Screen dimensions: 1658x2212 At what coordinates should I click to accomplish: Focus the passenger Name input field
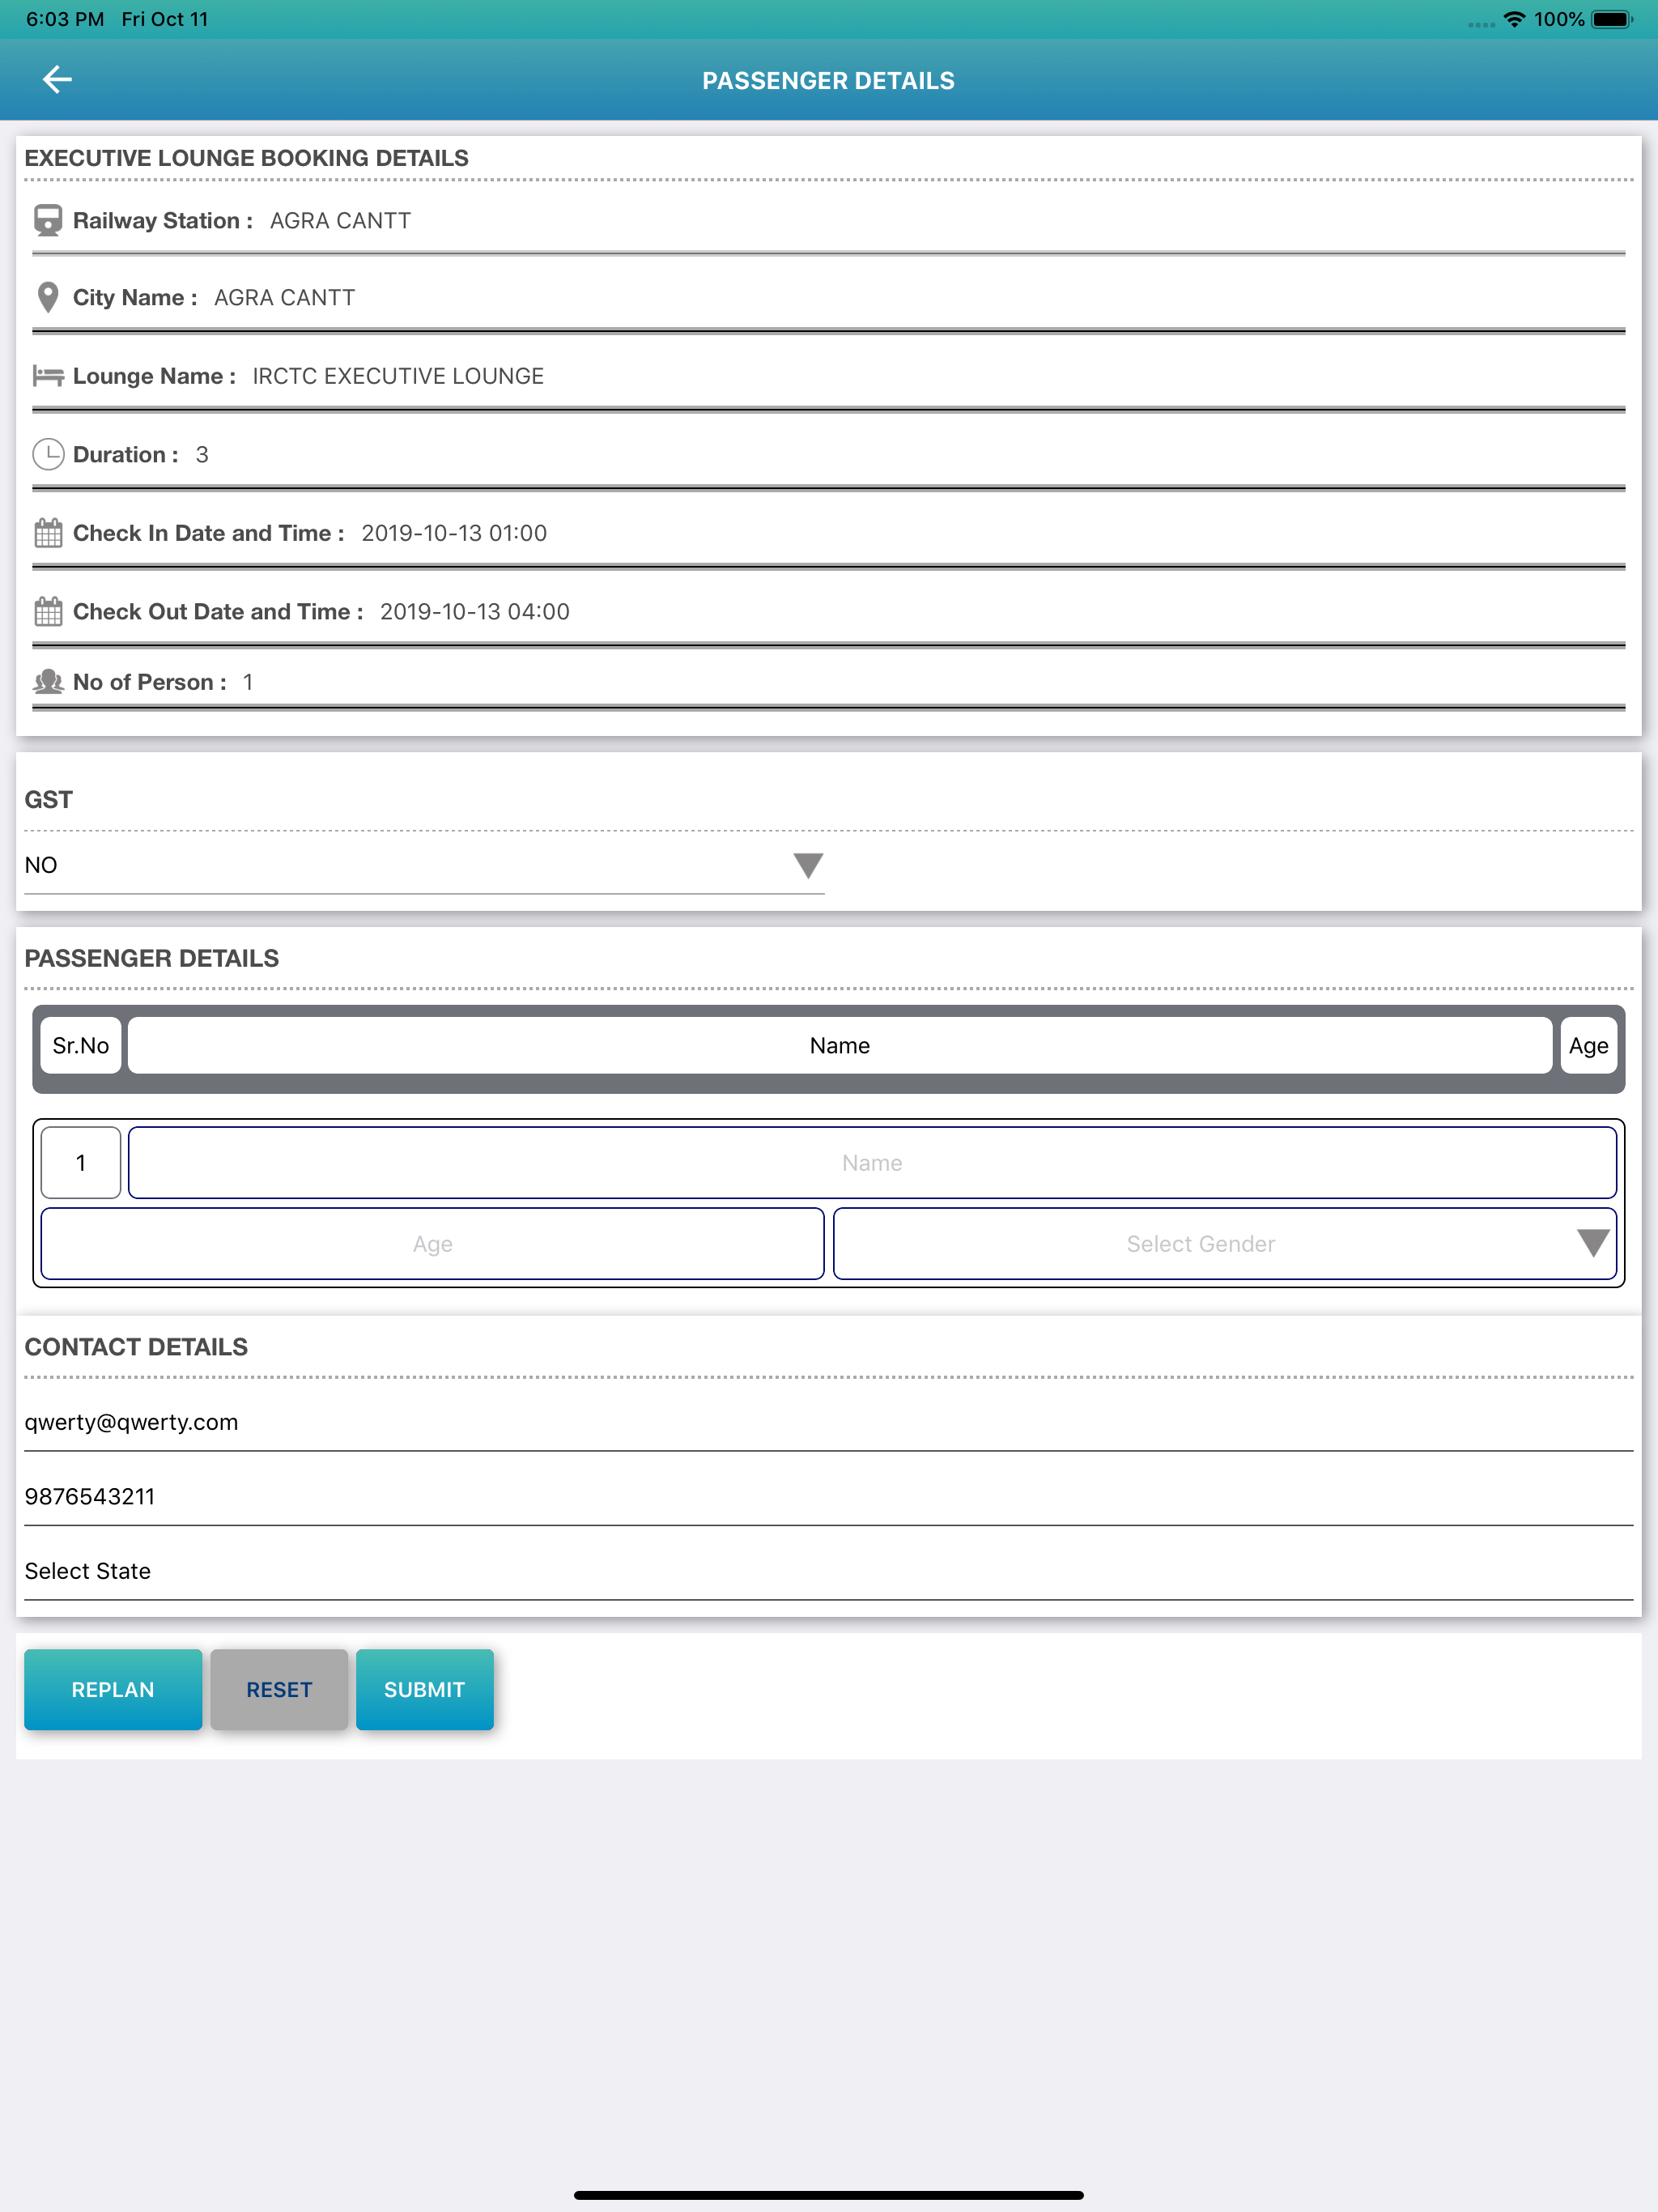[x=872, y=1163]
